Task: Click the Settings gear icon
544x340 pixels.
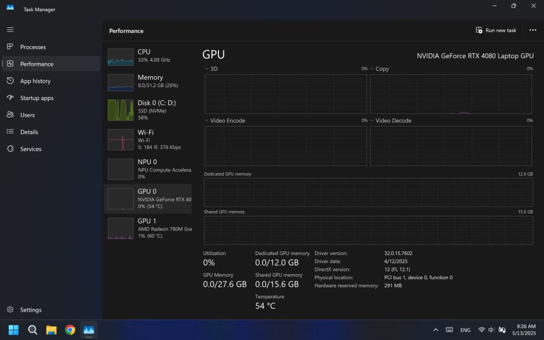Action: point(10,309)
